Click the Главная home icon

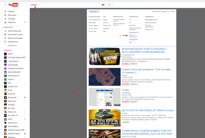click(5, 12)
